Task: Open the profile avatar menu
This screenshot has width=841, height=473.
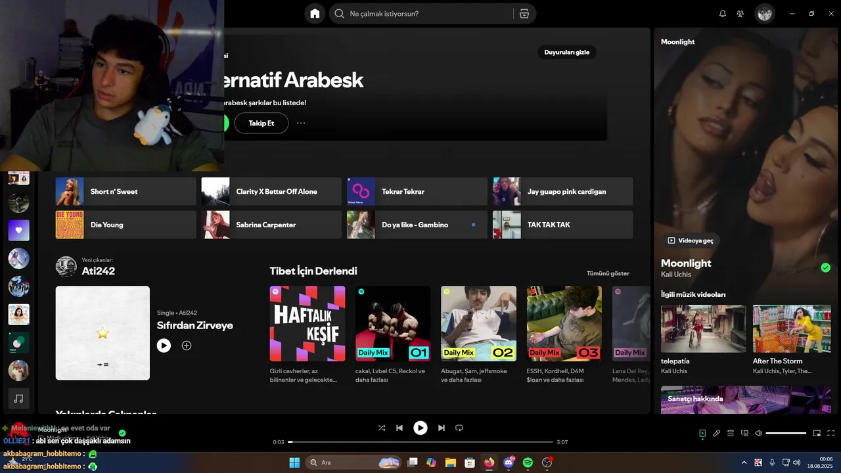Action: (x=764, y=14)
